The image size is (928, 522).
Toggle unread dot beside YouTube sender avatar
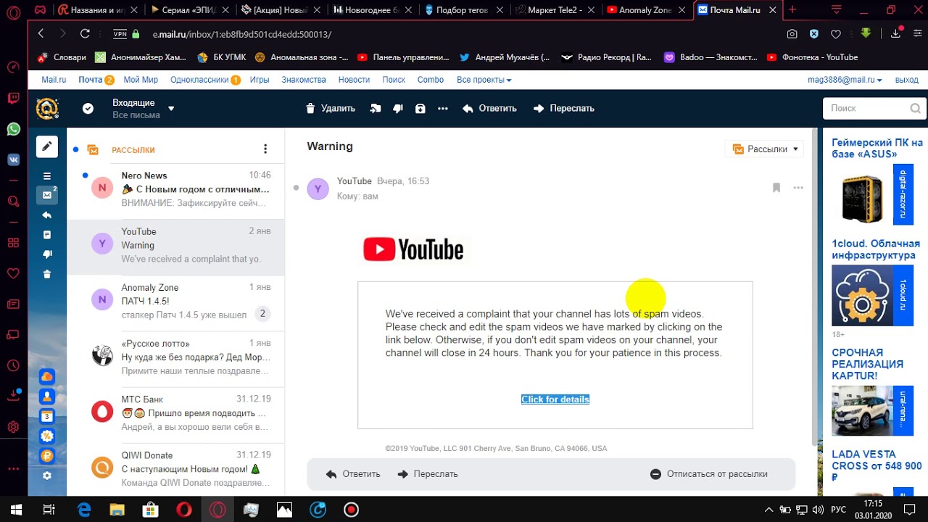pyautogui.click(x=296, y=188)
